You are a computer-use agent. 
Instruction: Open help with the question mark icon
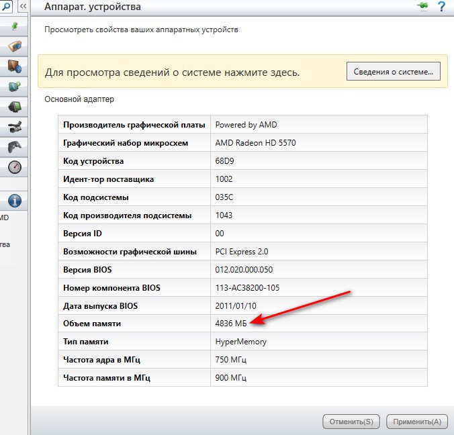(441, 6)
